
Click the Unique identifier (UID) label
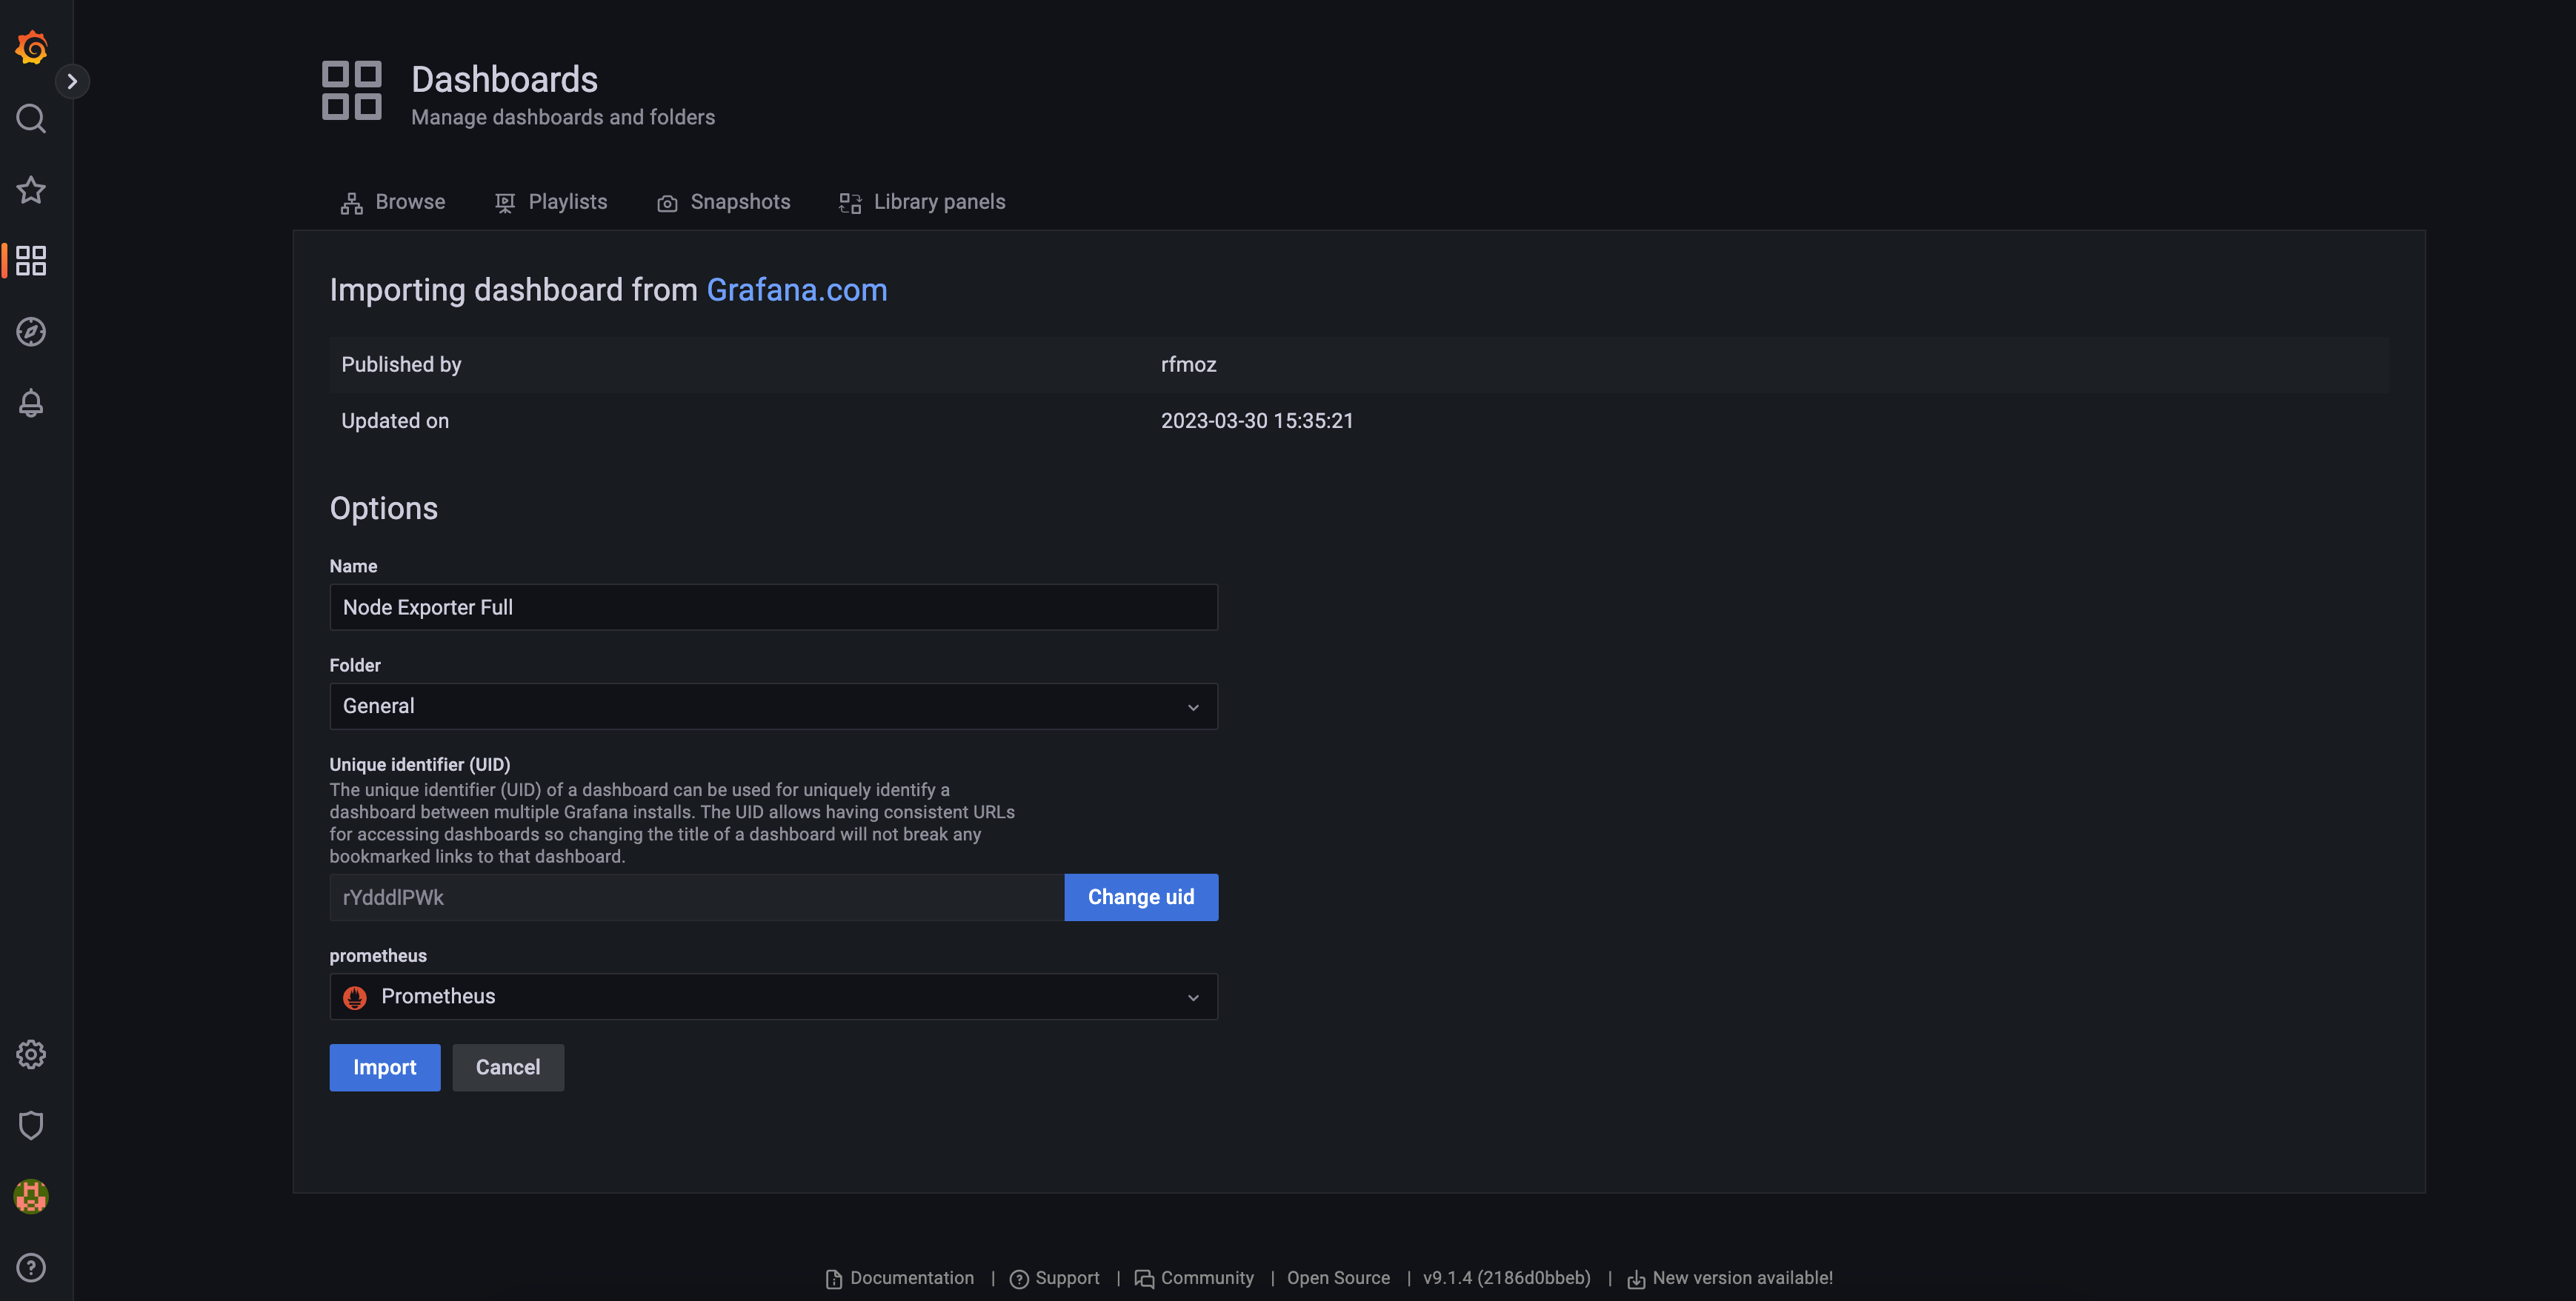tap(420, 764)
